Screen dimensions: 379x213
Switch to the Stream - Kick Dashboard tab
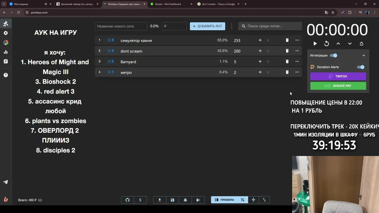pyautogui.click(x=171, y=4)
